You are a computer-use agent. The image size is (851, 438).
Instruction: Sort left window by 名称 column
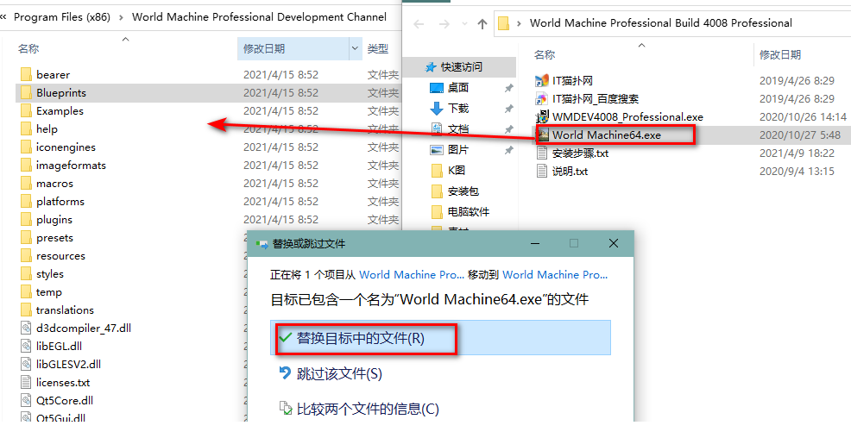[x=28, y=49]
